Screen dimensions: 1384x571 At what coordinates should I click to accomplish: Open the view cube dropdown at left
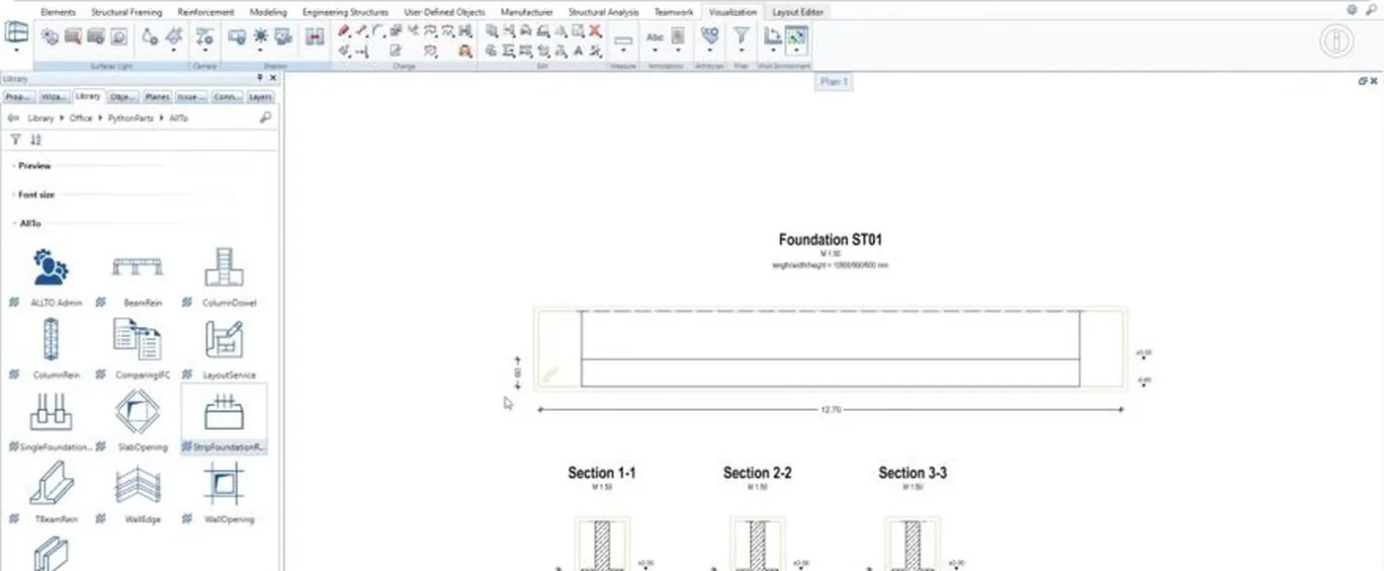pos(17,50)
